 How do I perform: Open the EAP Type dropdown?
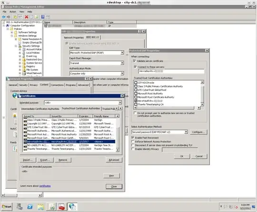pyautogui.click(x=122, y=53)
